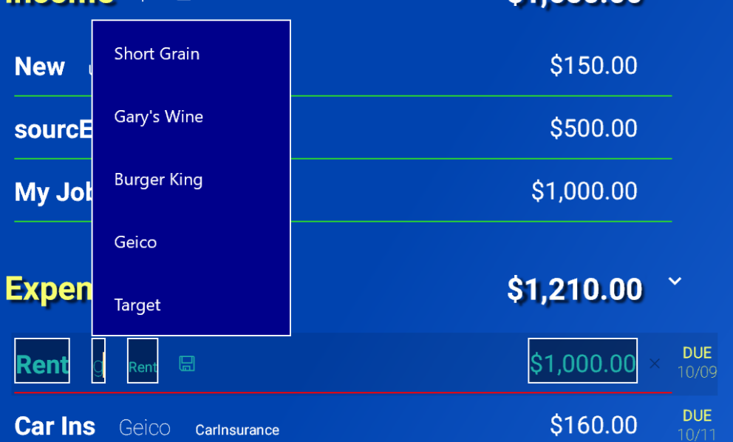Screen dimensions: 733x442
Task: Open the DUE 10/11 date for Car Ins
Action: (697, 425)
